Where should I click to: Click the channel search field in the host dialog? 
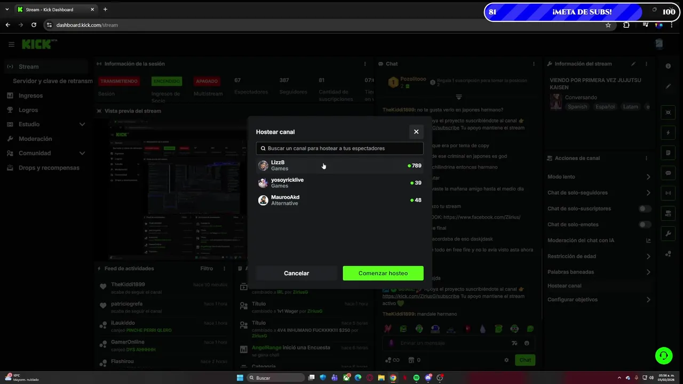coord(339,148)
